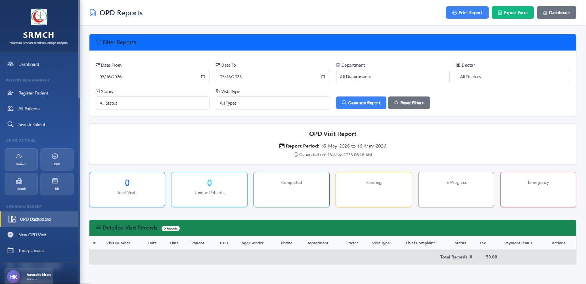Viewport: 586px width, 284px height.
Task: Click the Pending stat card
Action: pos(374,190)
